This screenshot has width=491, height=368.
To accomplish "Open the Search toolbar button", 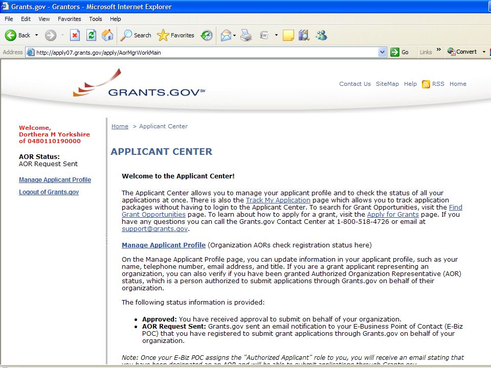I will pyautogui.click(x=136, y=35).
